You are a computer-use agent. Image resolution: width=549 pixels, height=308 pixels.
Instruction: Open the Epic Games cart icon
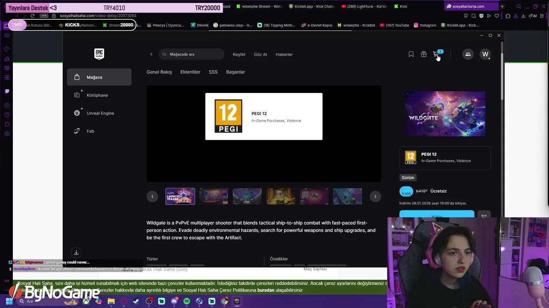coord(436,54)
